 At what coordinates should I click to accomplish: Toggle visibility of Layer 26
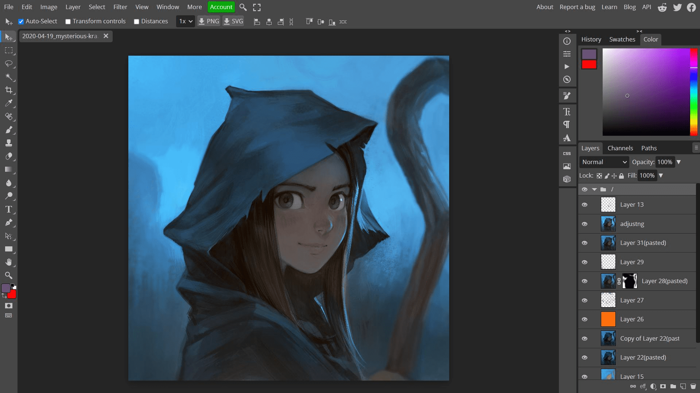[x=585, y=319]
